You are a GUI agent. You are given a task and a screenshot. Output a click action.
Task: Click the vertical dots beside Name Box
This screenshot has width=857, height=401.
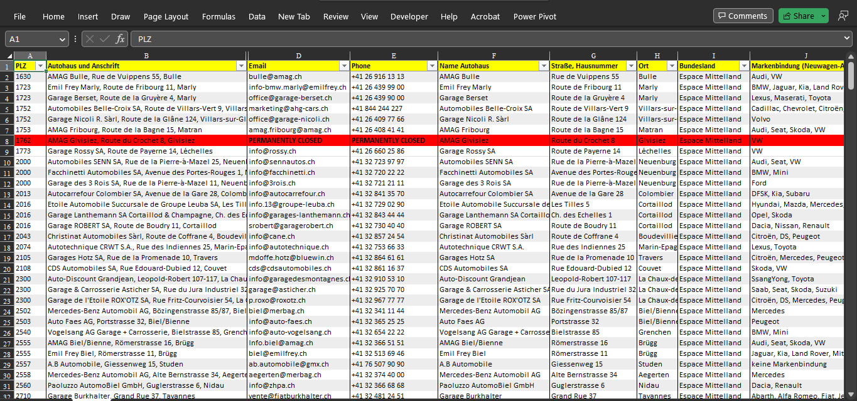(75, 39)
